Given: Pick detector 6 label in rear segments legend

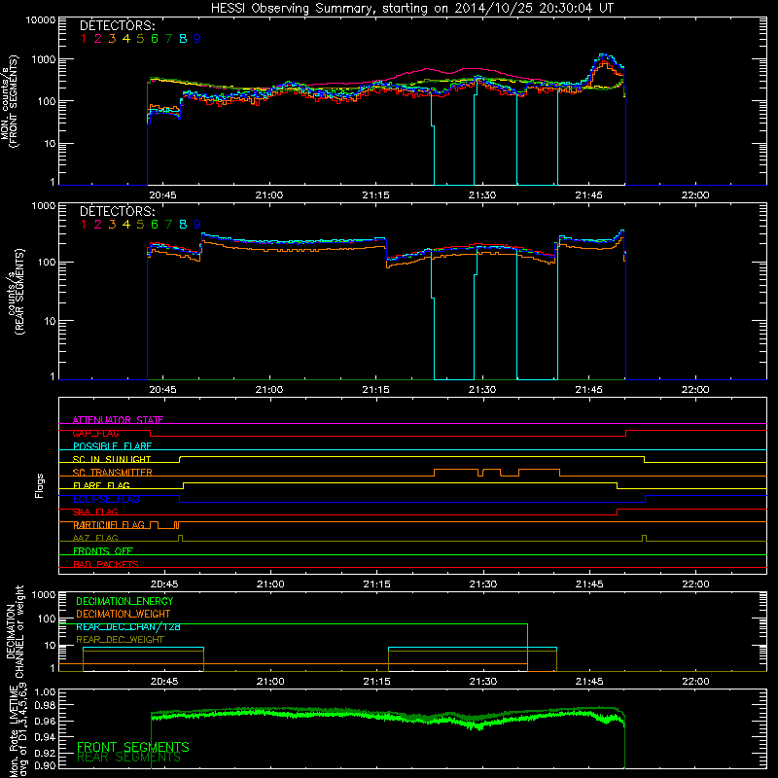Looking at the screenshot, I should click(x=155, y=225).
